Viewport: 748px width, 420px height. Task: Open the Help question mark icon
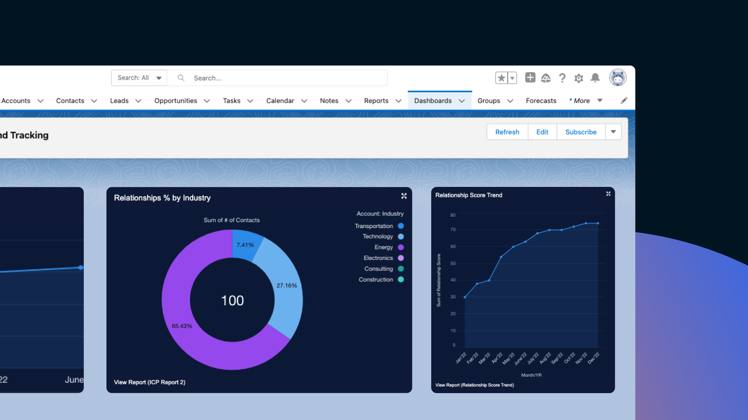click(562, 78)
